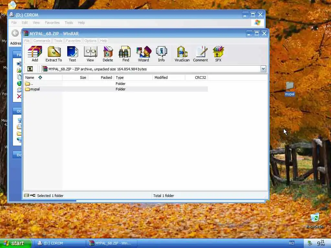Viewport: 331px width, 248px height.
Task: Open WinRAR Favorites menu
Action: [x=73, y=41]
